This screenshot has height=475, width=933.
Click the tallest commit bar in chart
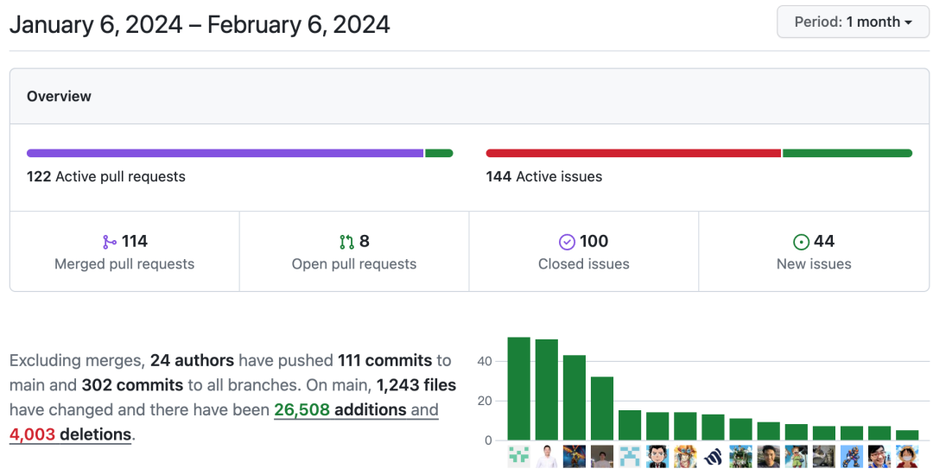[x=518, y=389]
